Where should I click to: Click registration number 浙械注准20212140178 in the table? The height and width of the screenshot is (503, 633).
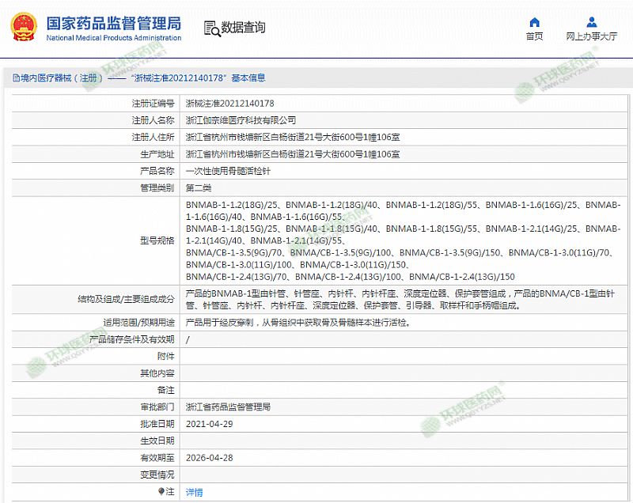(x=229, y=104)
